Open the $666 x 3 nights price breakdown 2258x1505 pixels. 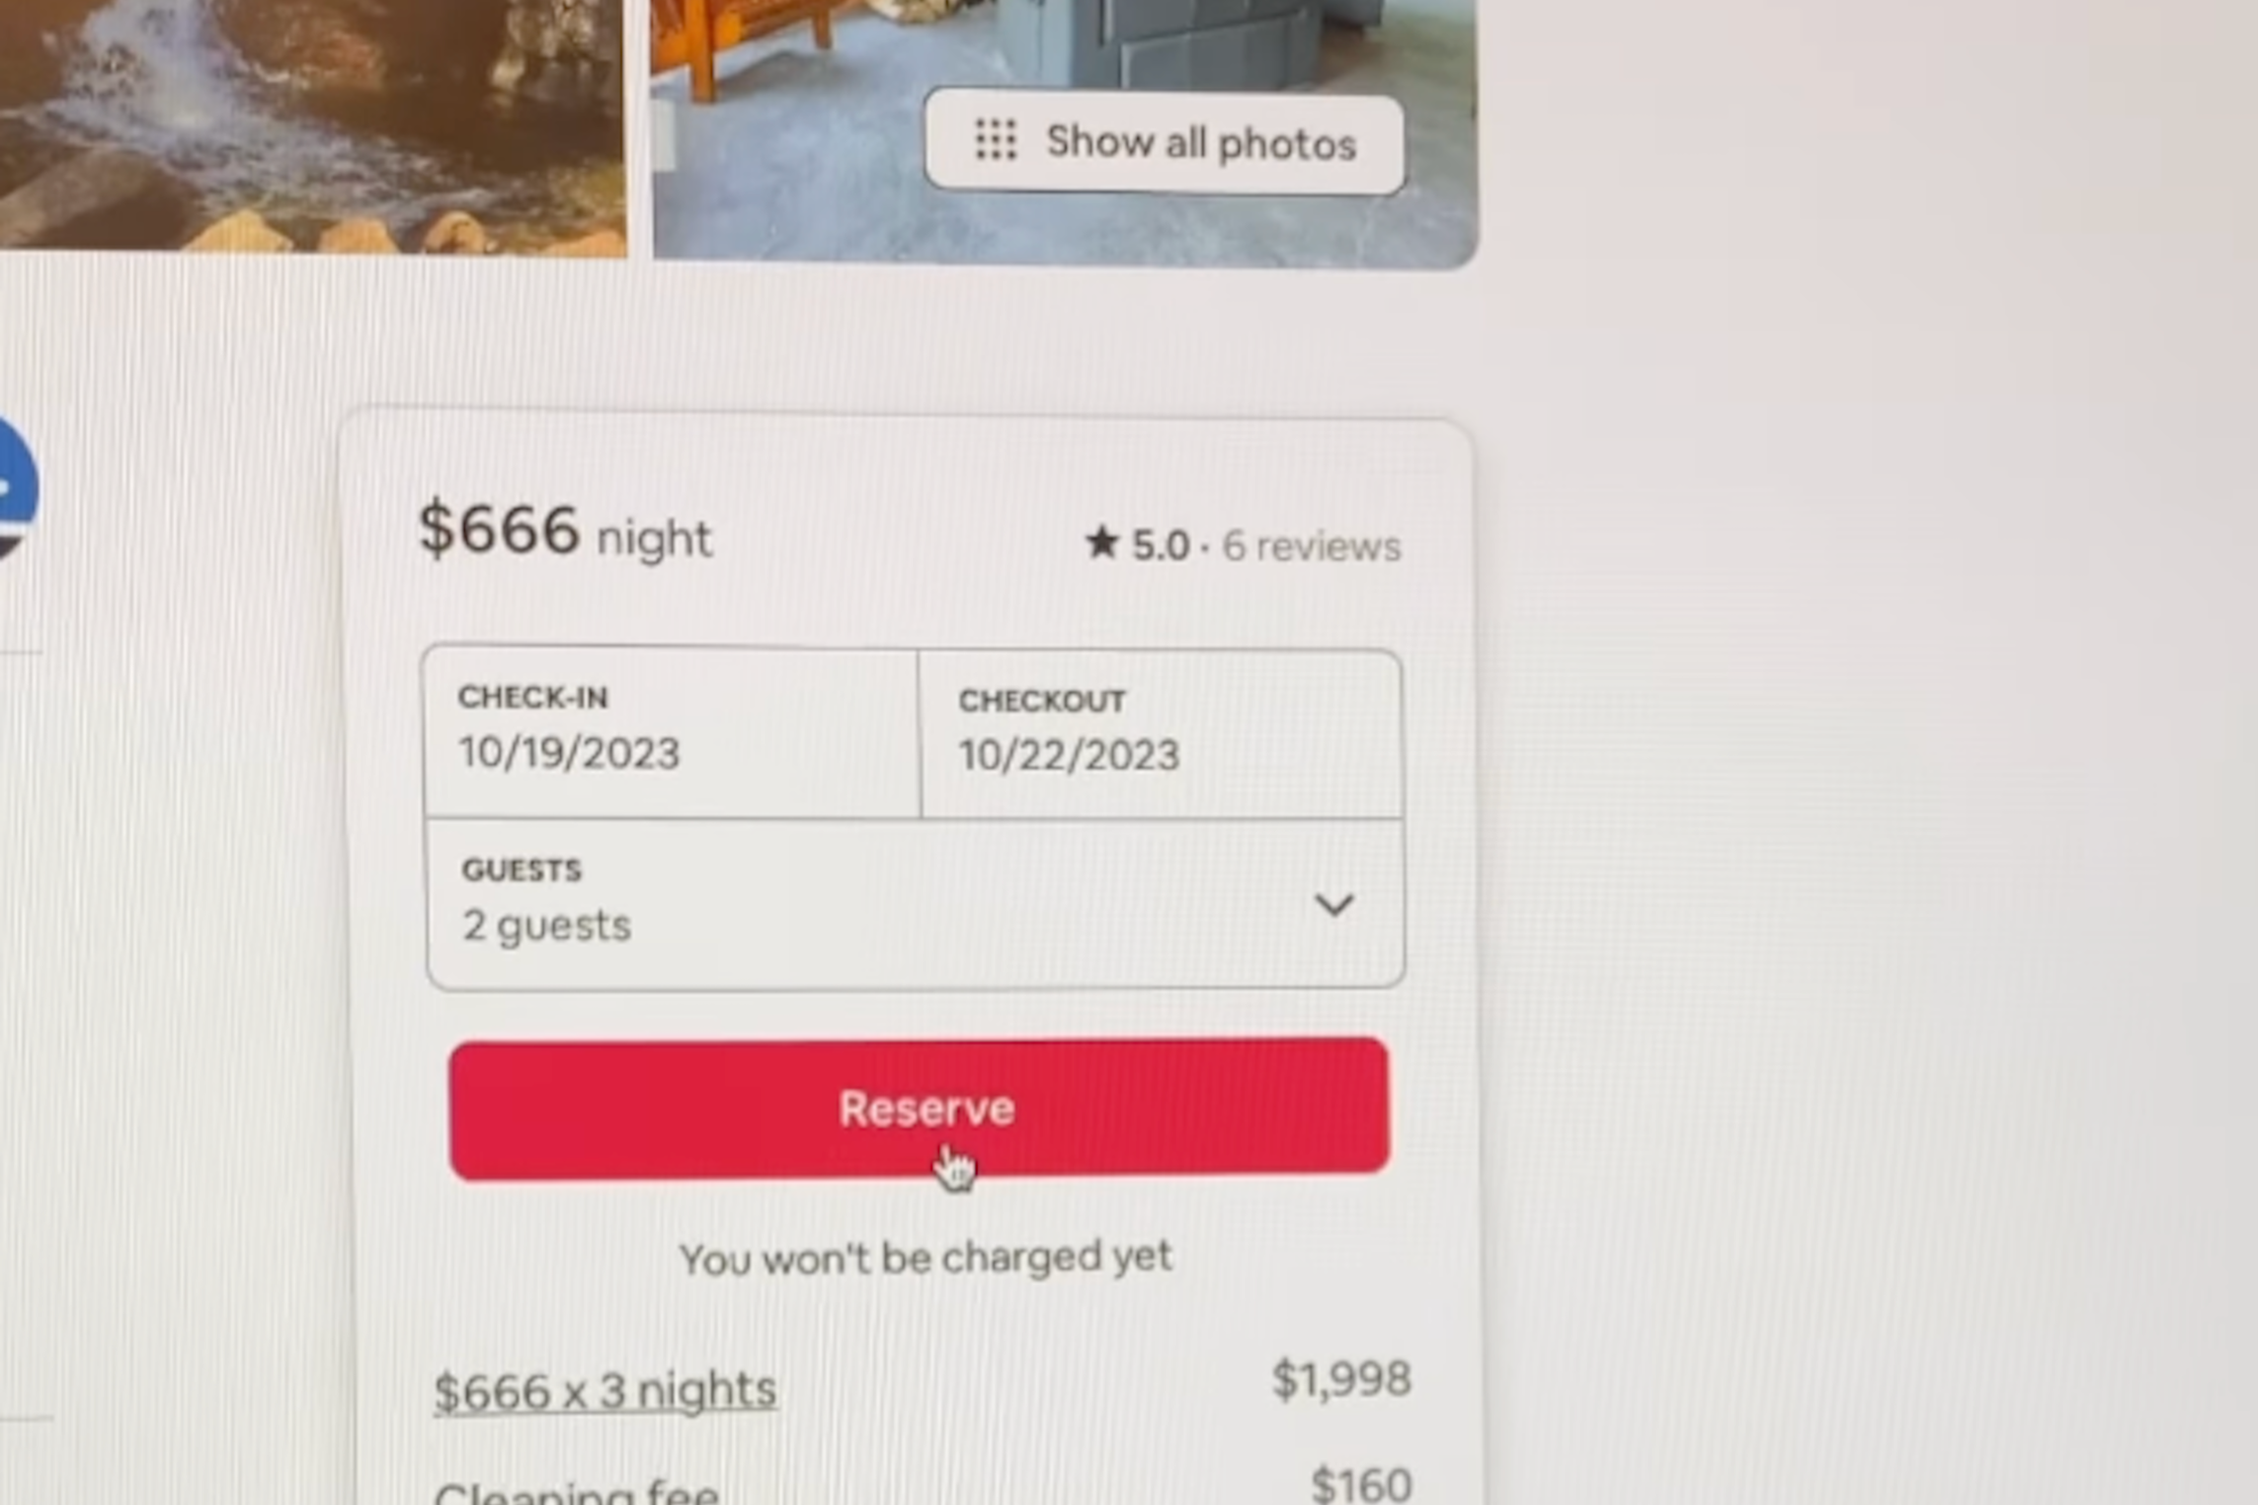pos(605,1390)
